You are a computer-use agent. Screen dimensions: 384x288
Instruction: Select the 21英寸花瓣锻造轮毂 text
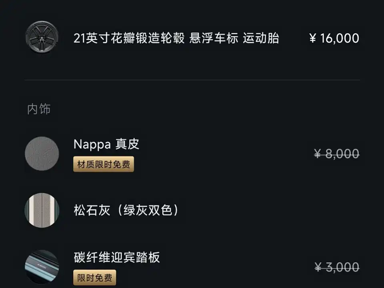coord(129,38)
